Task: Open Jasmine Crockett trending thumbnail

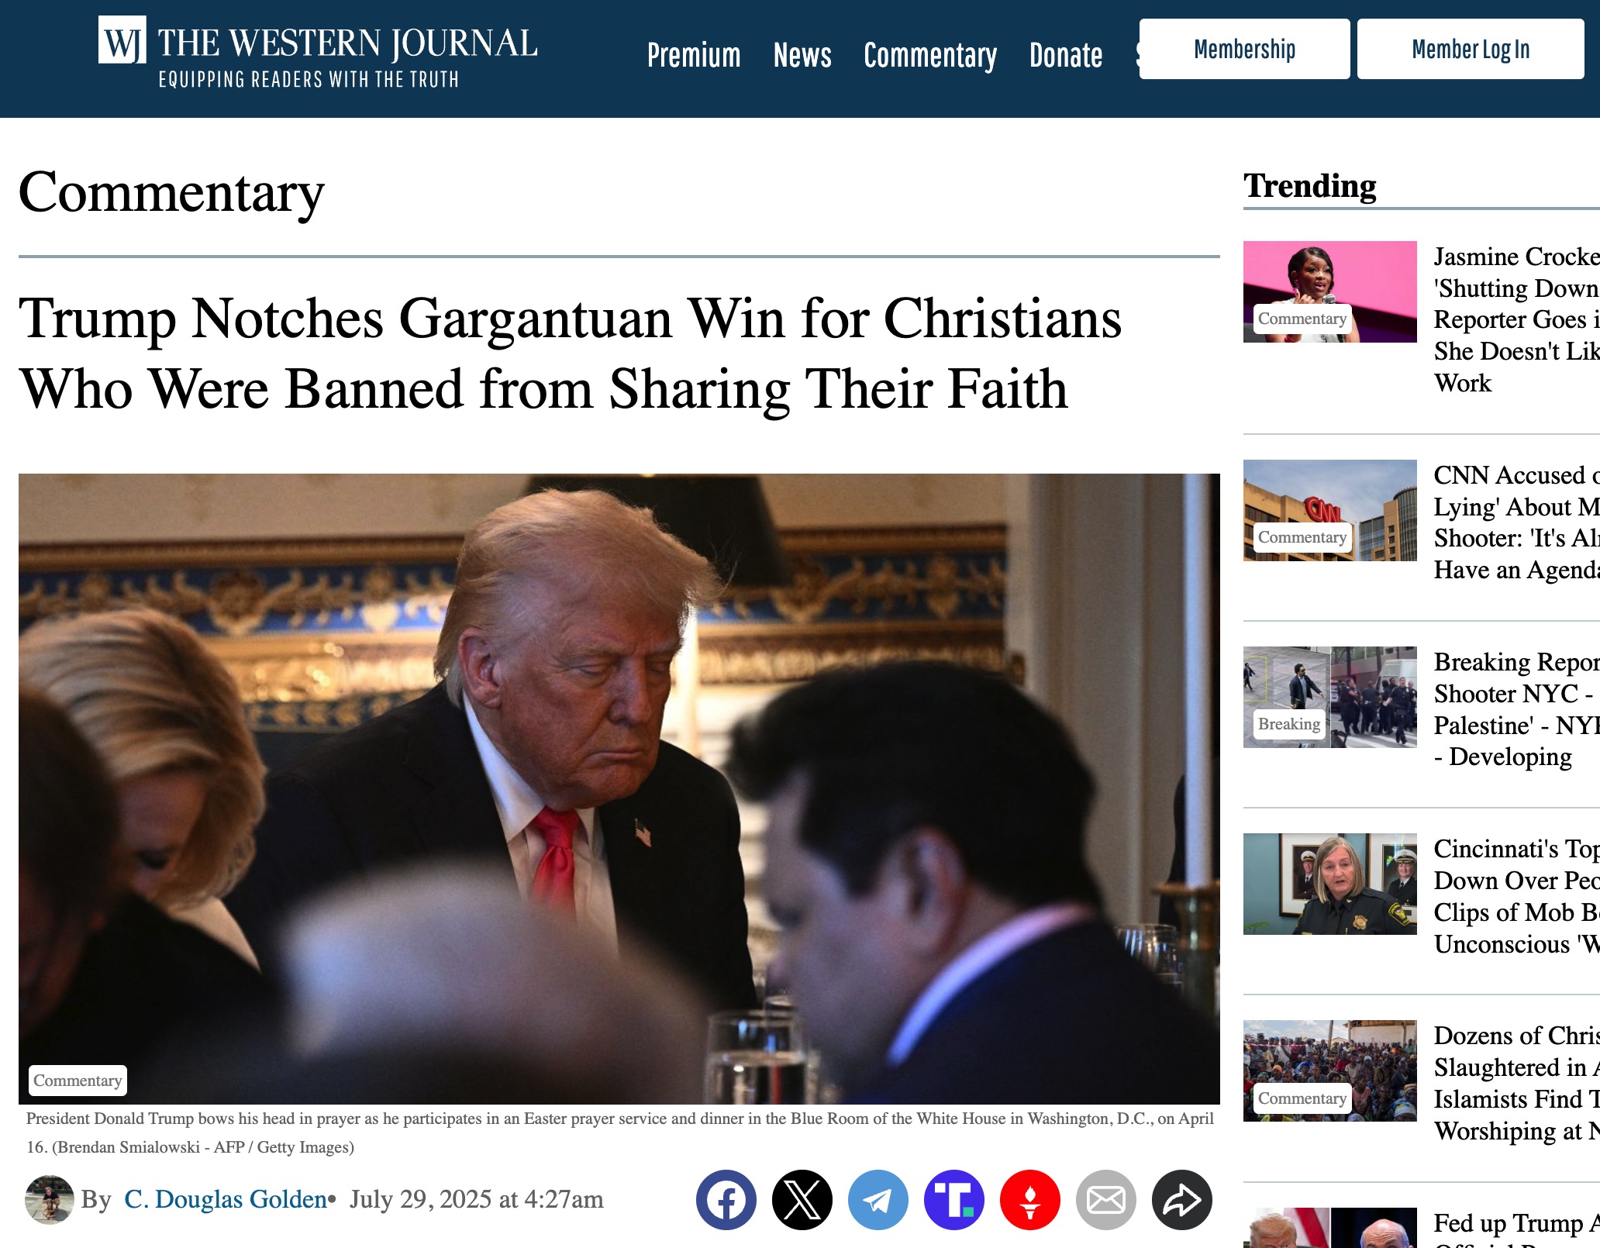Action: (x=1329, y=291)
